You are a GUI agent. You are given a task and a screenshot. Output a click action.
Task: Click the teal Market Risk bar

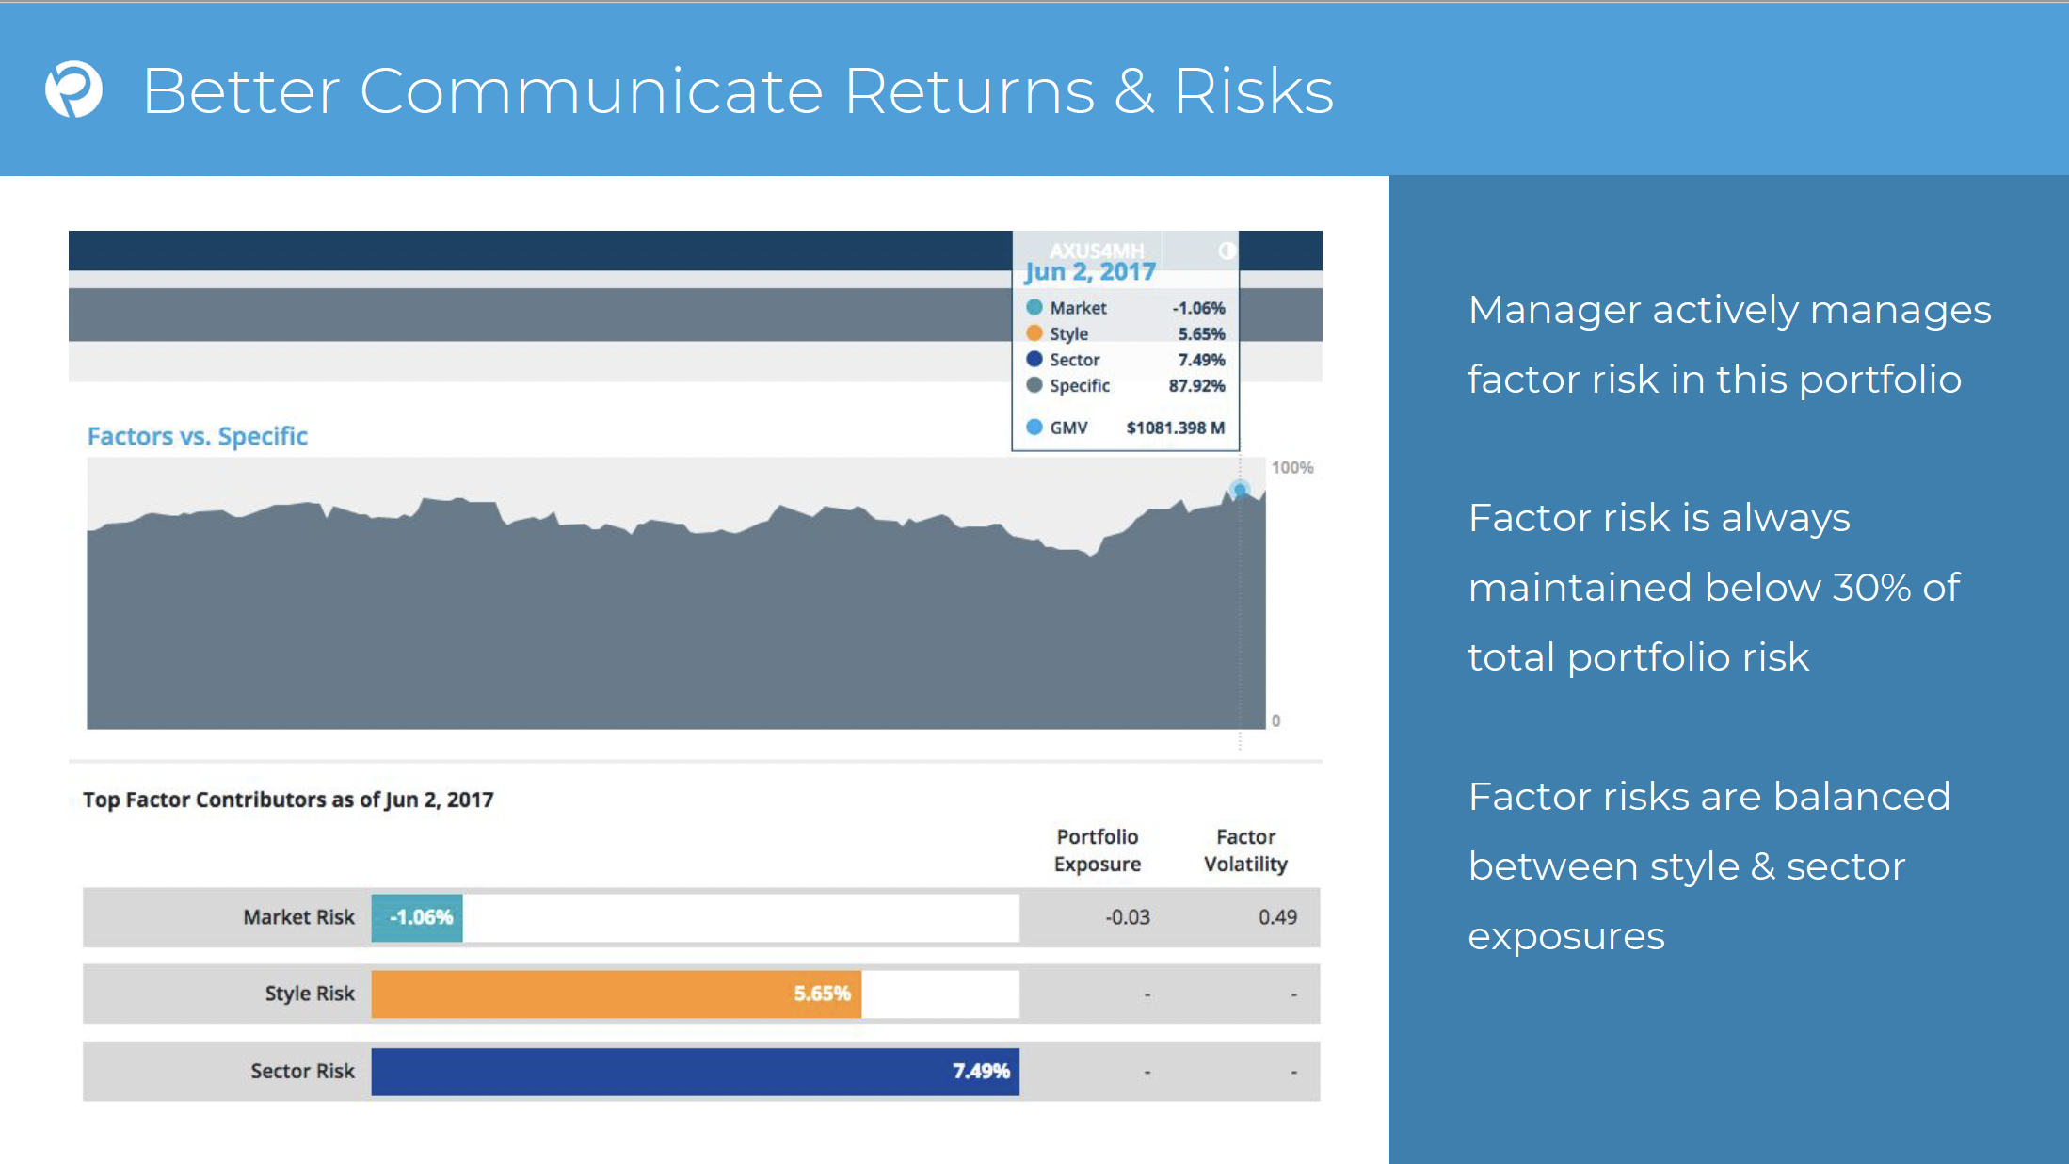point(417,917)
